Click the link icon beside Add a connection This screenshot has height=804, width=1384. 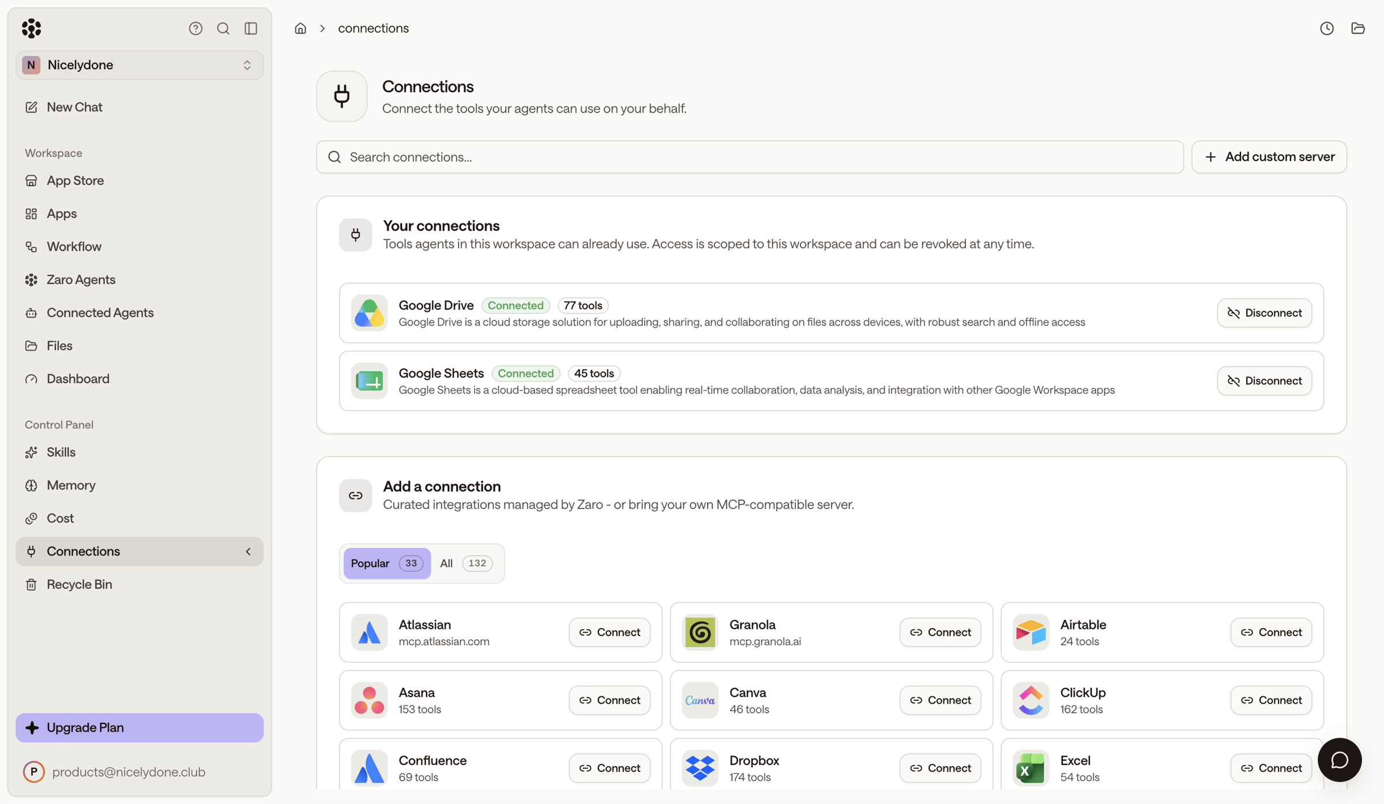pos(355,496)
